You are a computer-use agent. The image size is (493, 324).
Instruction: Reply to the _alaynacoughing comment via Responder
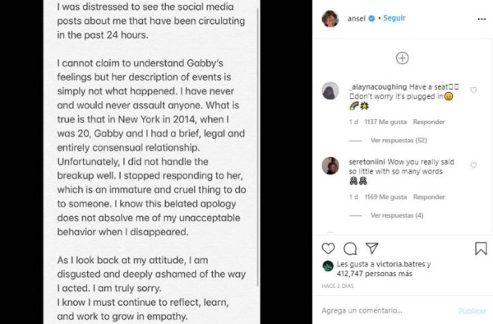tap(429, 122)
